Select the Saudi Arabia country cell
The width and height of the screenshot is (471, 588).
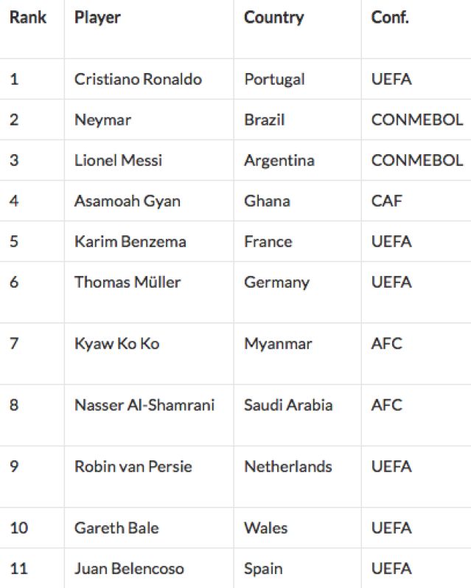tap(288, 405)
